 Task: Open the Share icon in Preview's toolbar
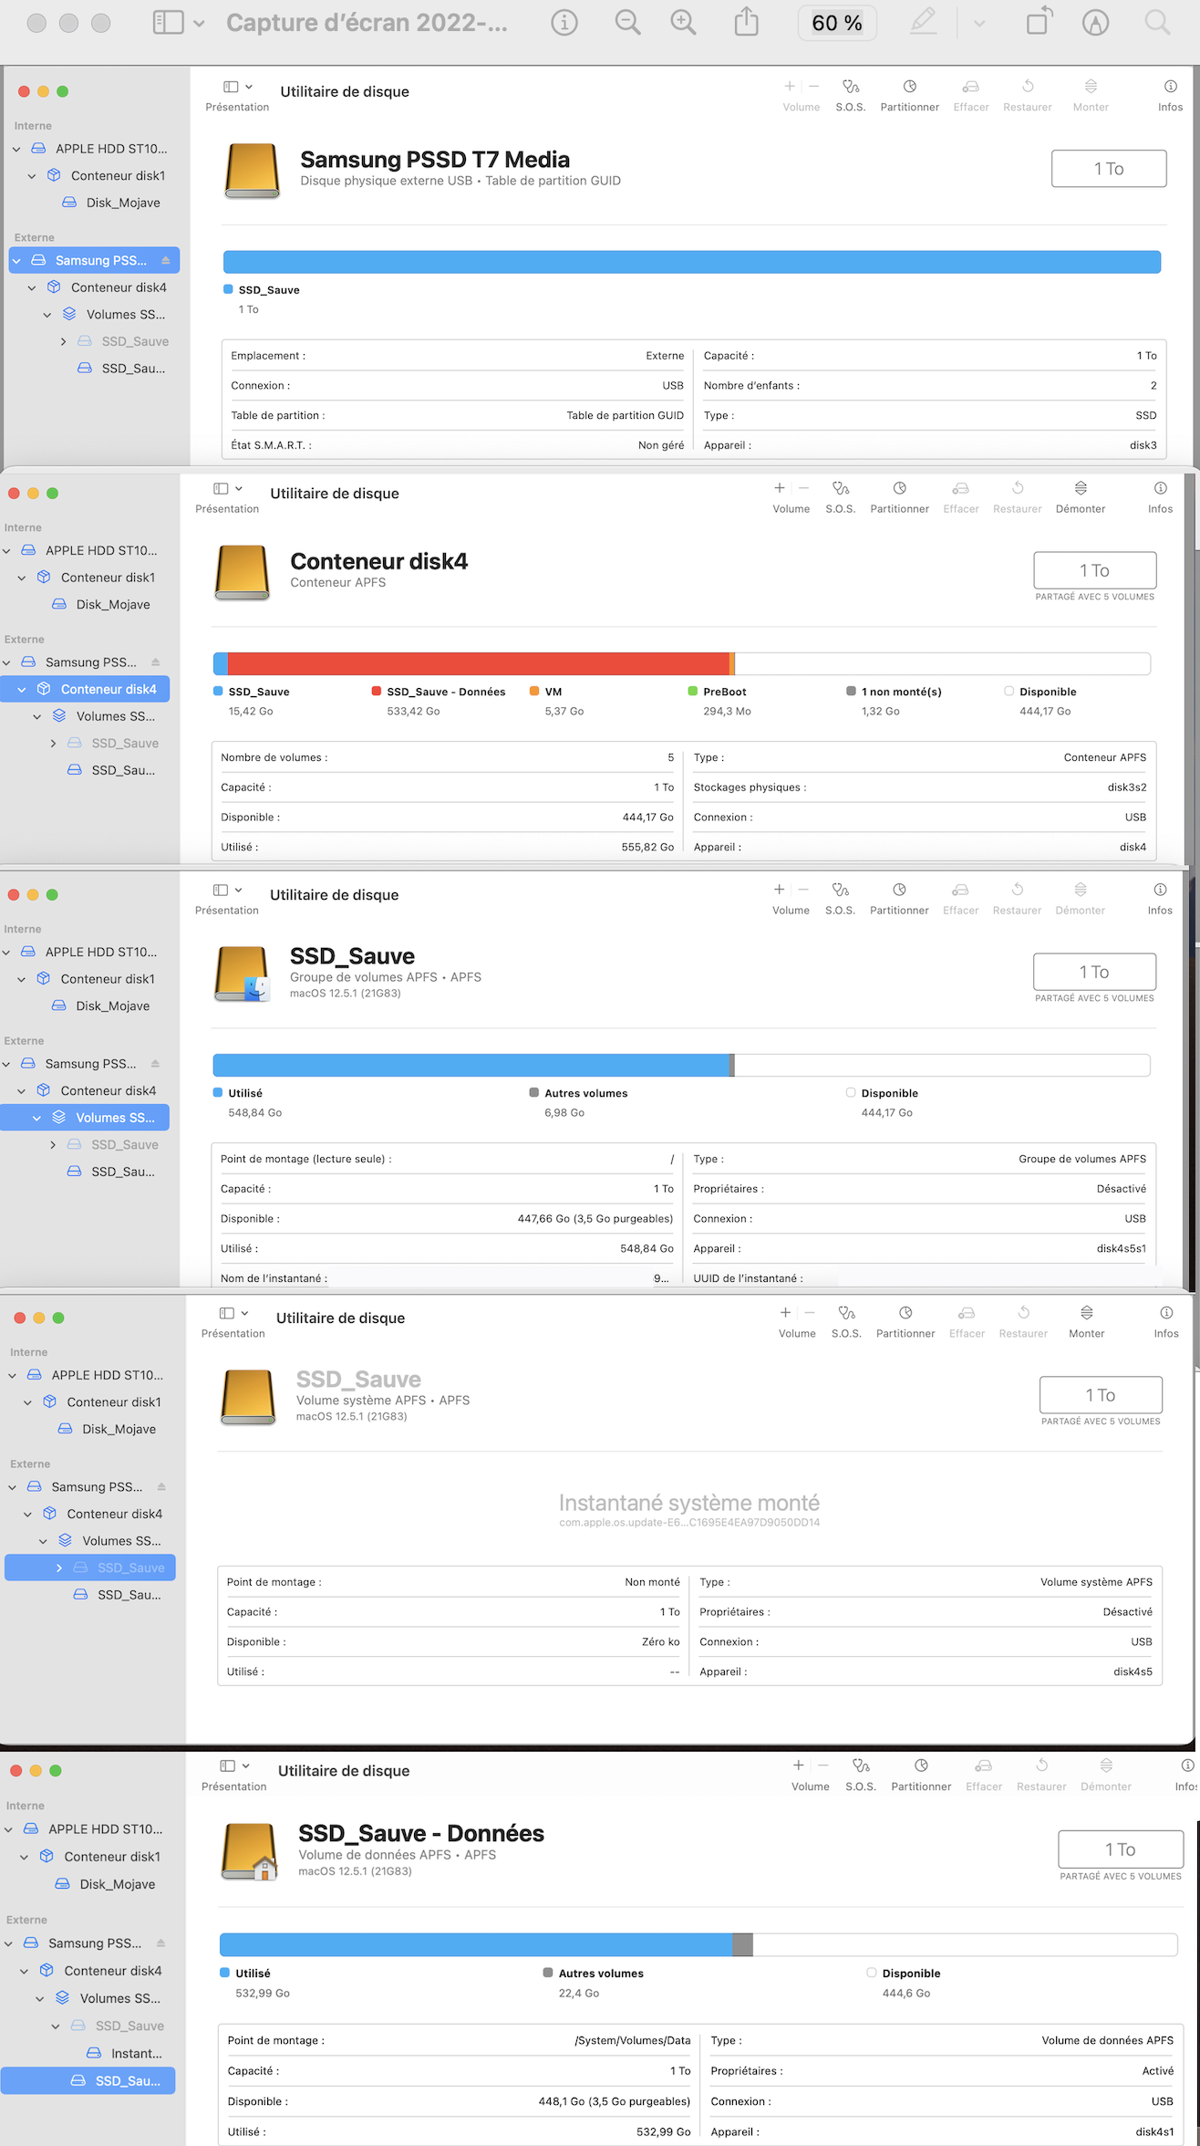(746, 22)
